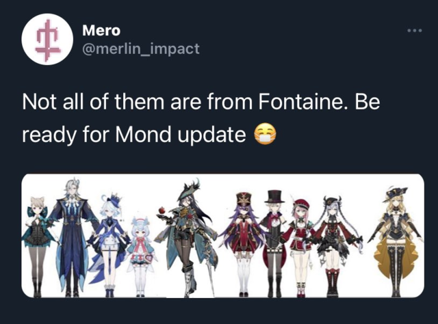Click the masked face emoji
This screenshot has width=438, height=324.
265,134
